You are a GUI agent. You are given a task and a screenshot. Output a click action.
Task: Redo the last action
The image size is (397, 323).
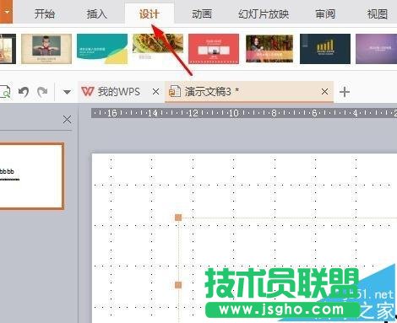click(42, 92)
